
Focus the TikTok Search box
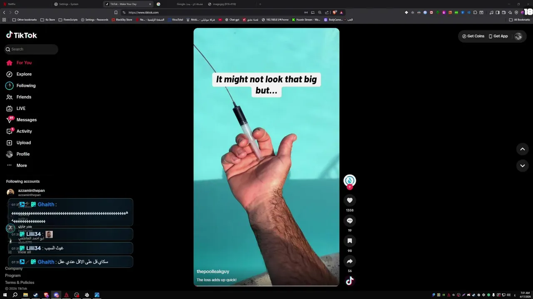tap(32, 49)
